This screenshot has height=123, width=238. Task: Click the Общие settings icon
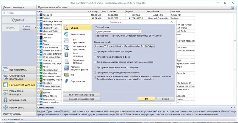(66, 28)
